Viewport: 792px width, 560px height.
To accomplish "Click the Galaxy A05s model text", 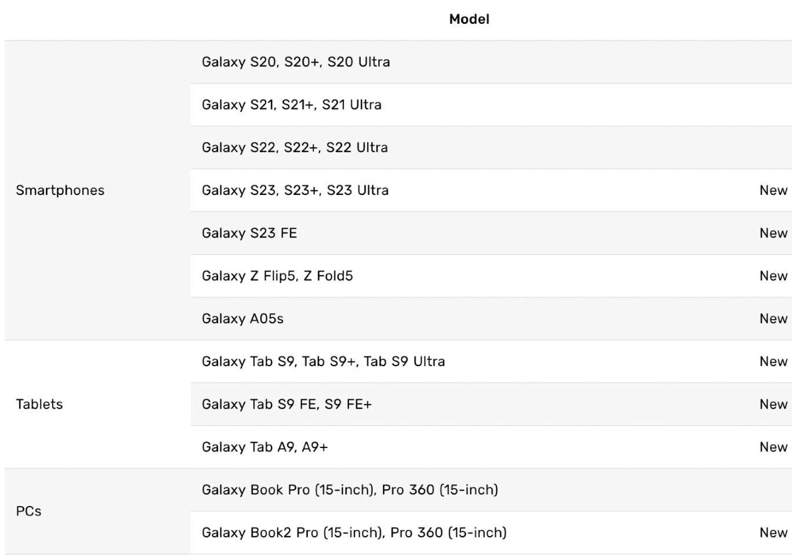I will 242,319.
